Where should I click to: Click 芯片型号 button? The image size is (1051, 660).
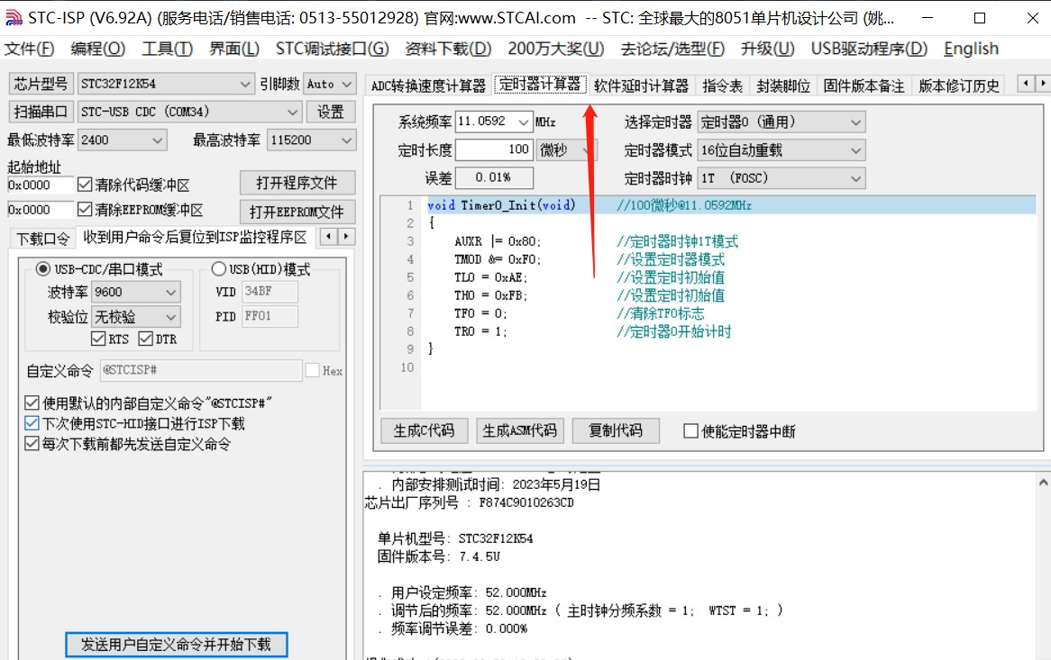pyautogui.click(x=41, y=84)
